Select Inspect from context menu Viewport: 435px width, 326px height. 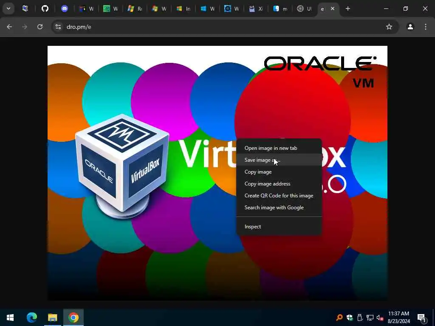(279, 227)
